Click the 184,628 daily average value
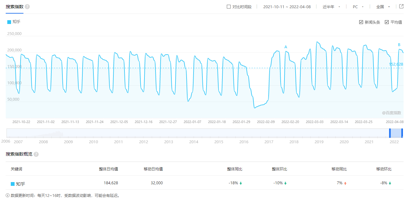 coord(111,183)
